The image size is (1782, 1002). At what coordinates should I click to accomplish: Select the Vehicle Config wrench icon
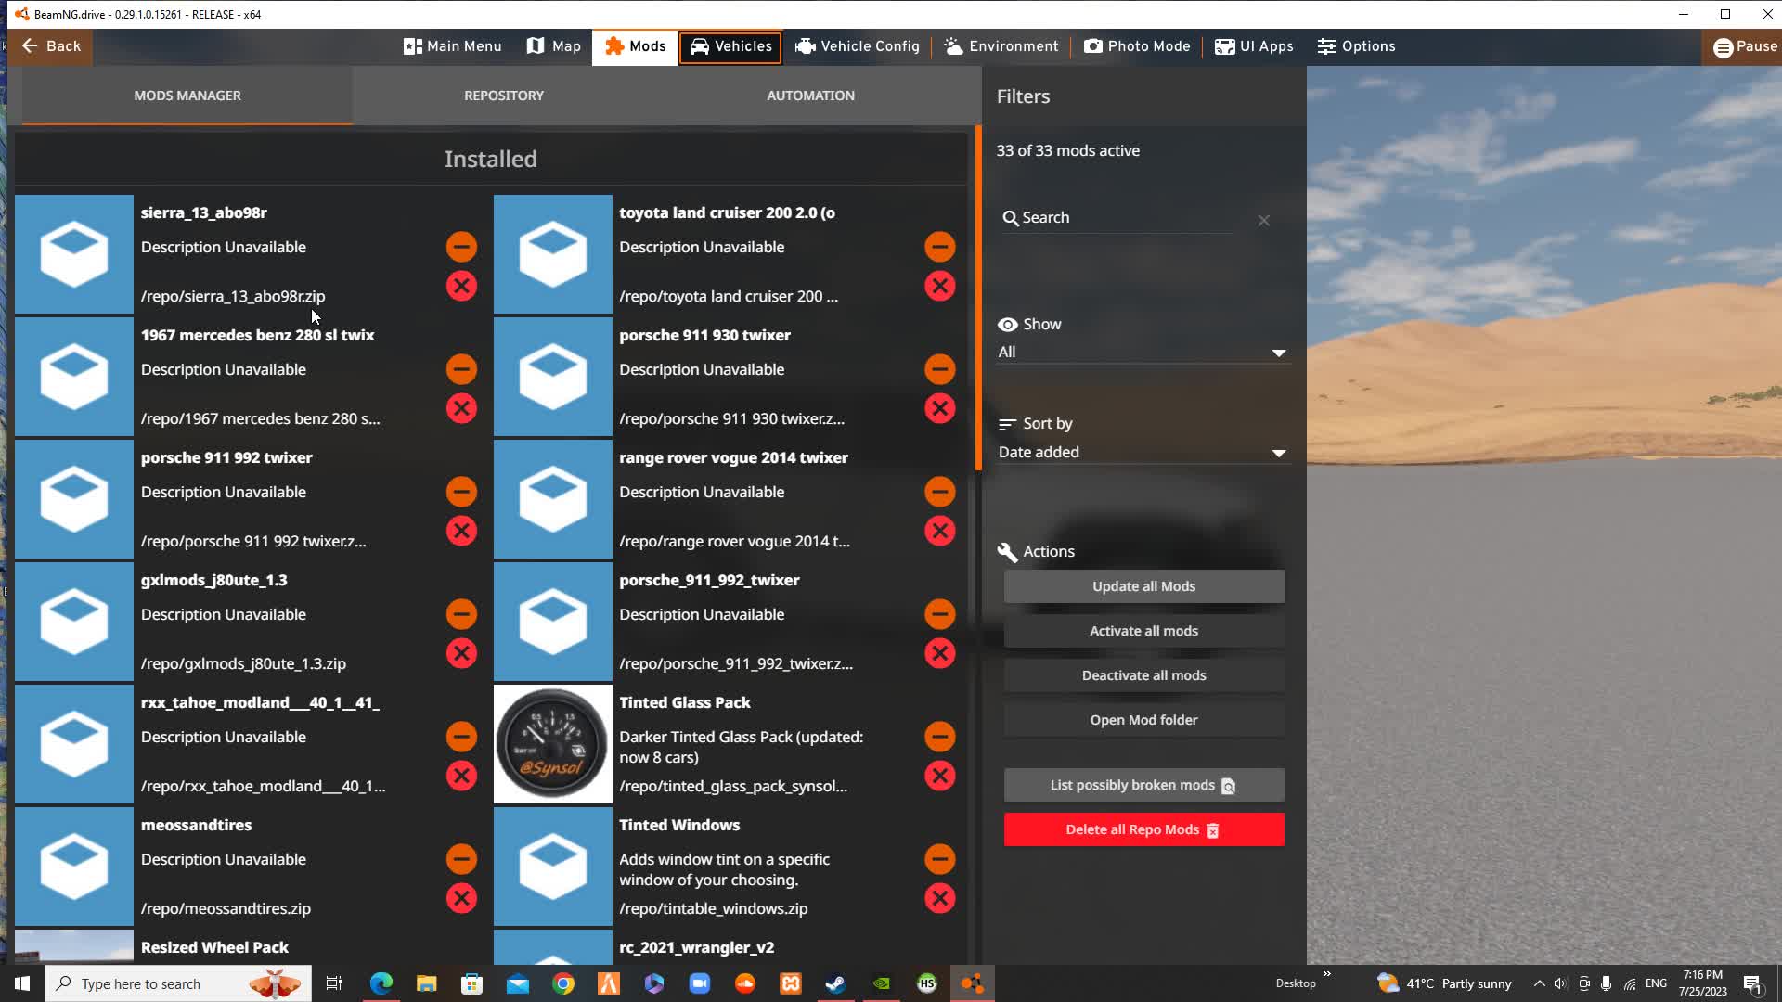pyautogui.click(x=805, y=46)
